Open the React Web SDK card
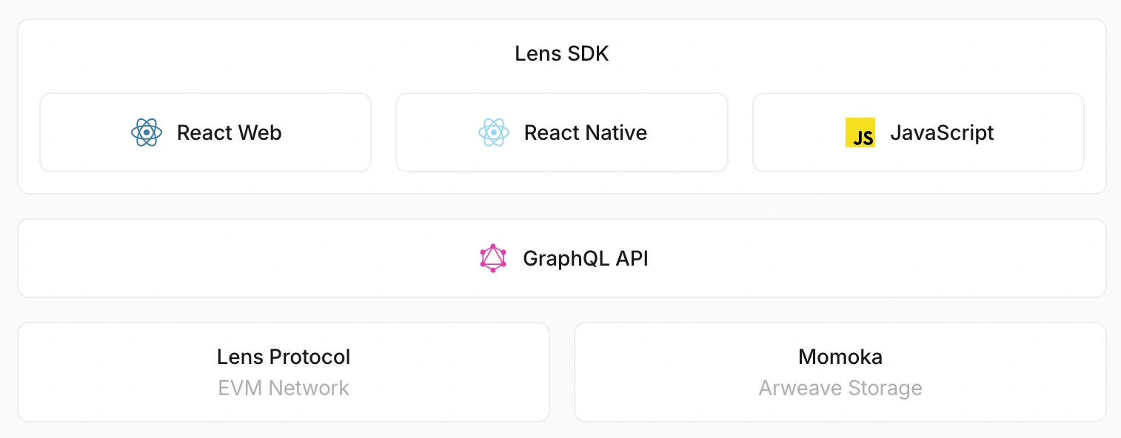 tap(206, 132)
